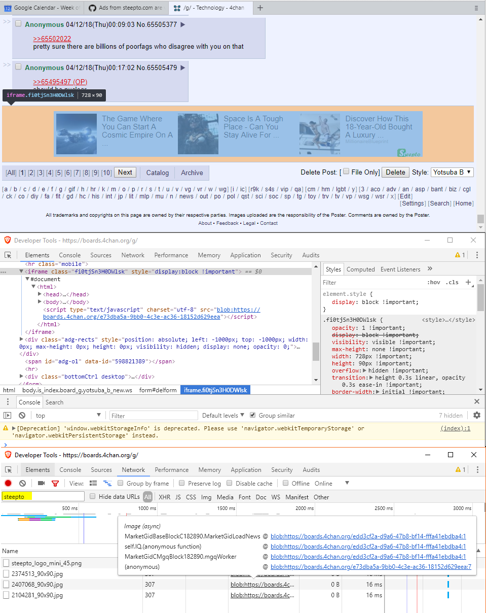Toggle the red network filter funnel icon

[x=55, y=484]
